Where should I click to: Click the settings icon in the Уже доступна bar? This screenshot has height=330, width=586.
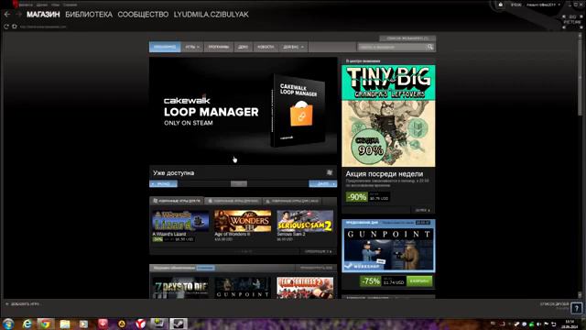[330, 172]
